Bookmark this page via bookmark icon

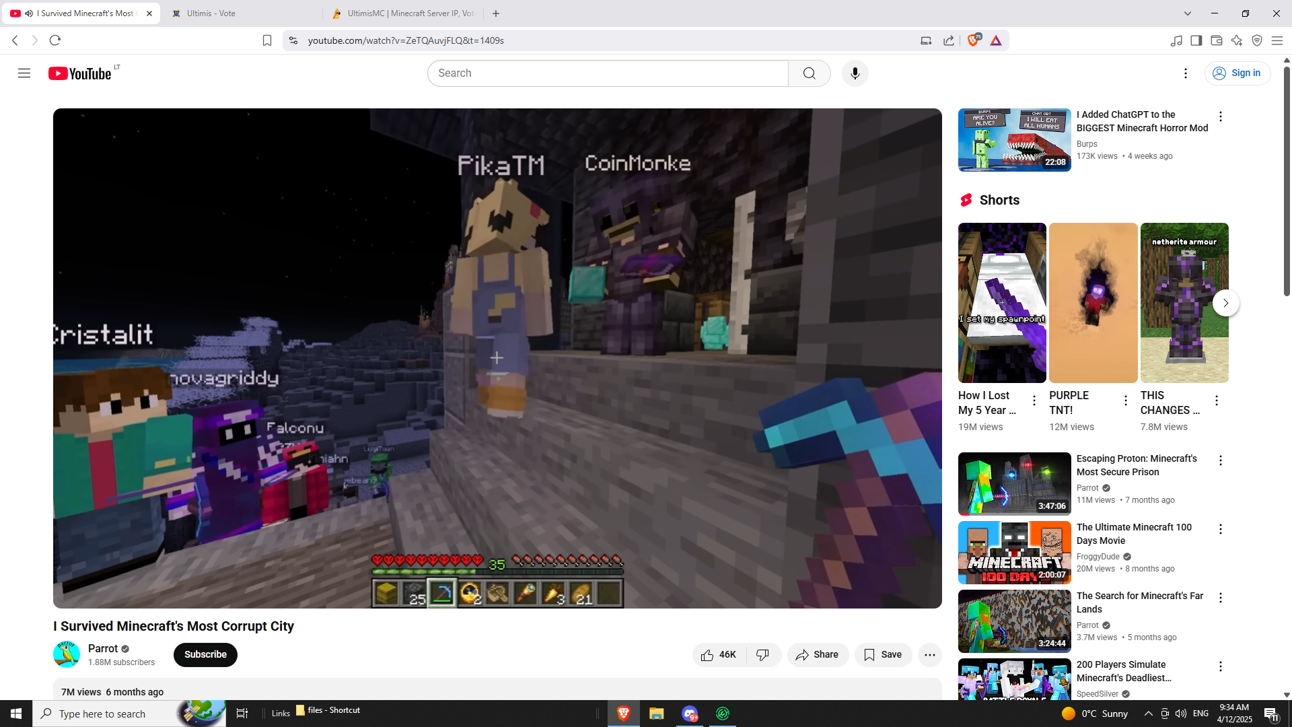[267, 40]
